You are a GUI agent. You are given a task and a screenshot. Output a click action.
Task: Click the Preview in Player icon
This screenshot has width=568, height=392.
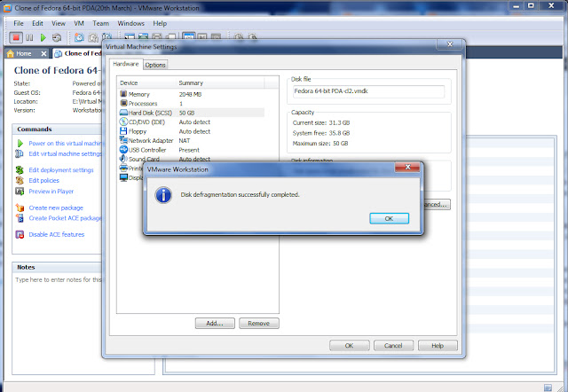(x=20, y=191)
